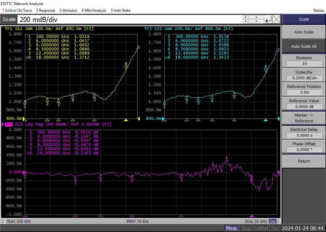Click the Meas status indicator
Screen dimensions: 326x232
click(231, 228)
